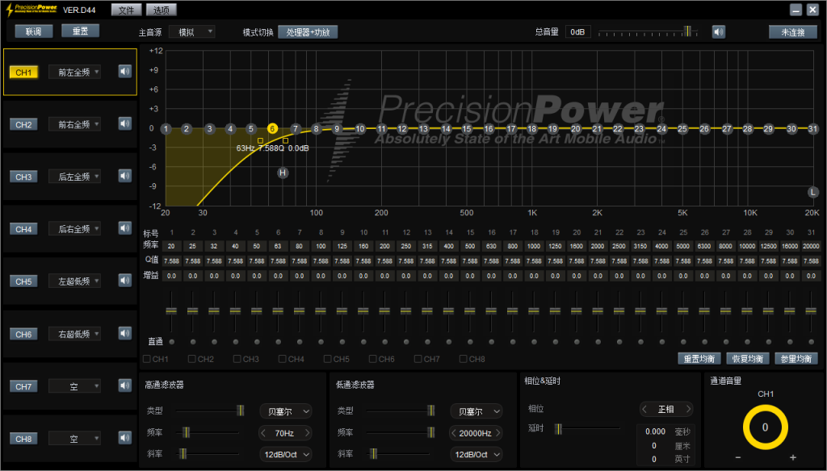Open 低通滤波器 slope dropdown 12dB/Oct

click(476, 454)
